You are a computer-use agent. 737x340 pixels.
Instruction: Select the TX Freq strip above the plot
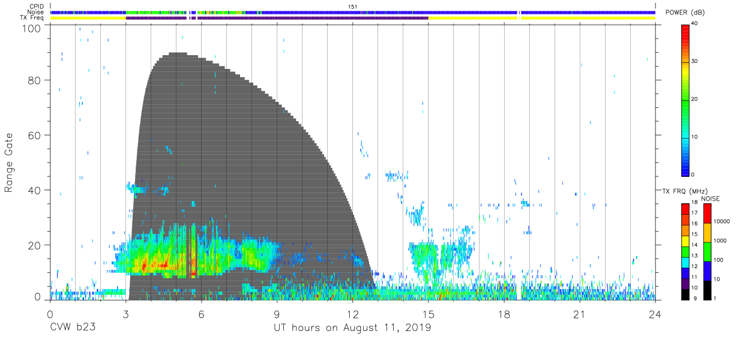pyautogui.click(x=353, y=18)
